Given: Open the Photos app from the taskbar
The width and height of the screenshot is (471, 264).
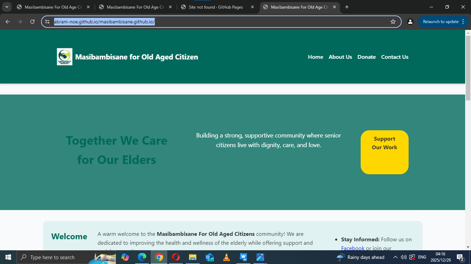Looking at the screenshot, I should pyautogui.click(x=260, y=257).
